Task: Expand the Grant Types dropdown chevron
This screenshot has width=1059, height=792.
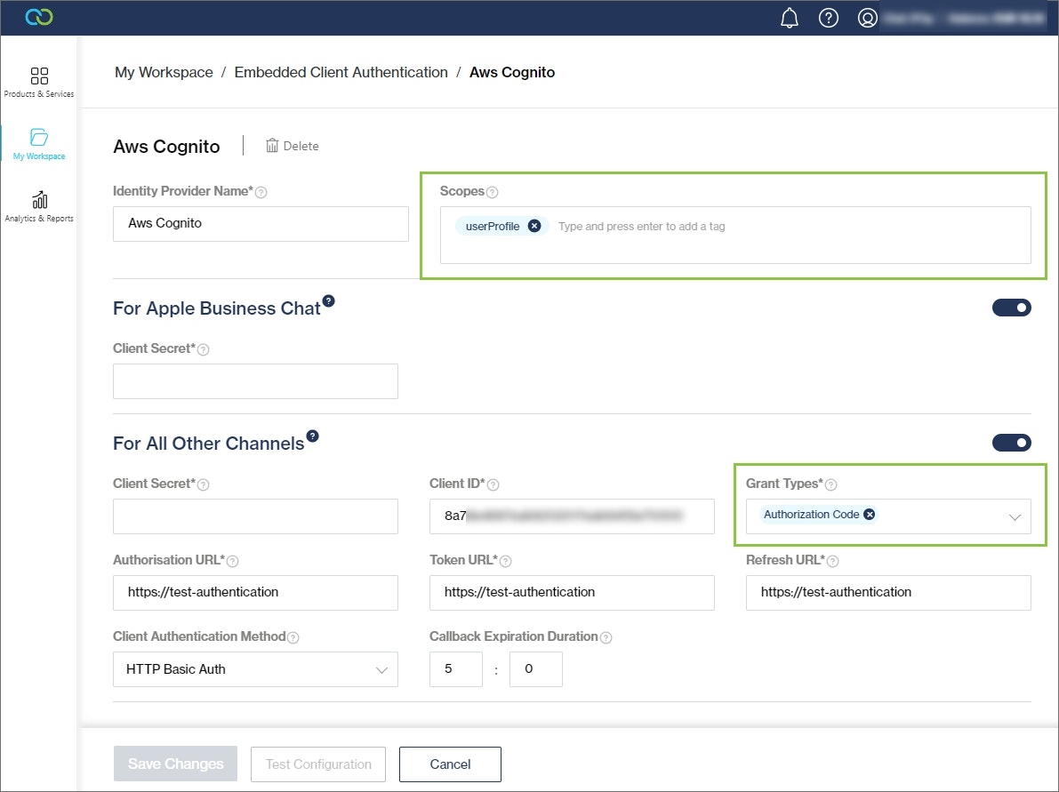Action: [1015, 517]
